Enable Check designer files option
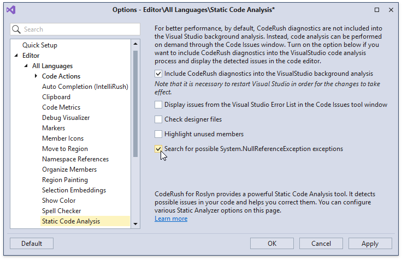The width and height of the screenshot is (402, 260). 158,119
